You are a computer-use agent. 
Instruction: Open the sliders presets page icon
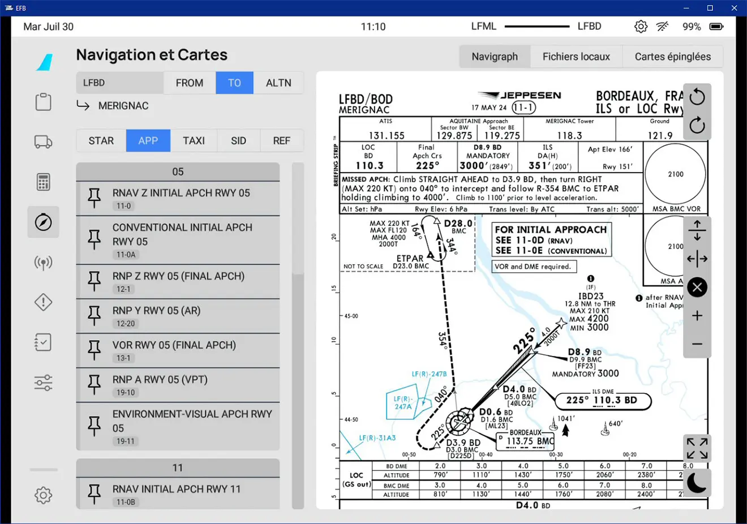pos(44,383)
